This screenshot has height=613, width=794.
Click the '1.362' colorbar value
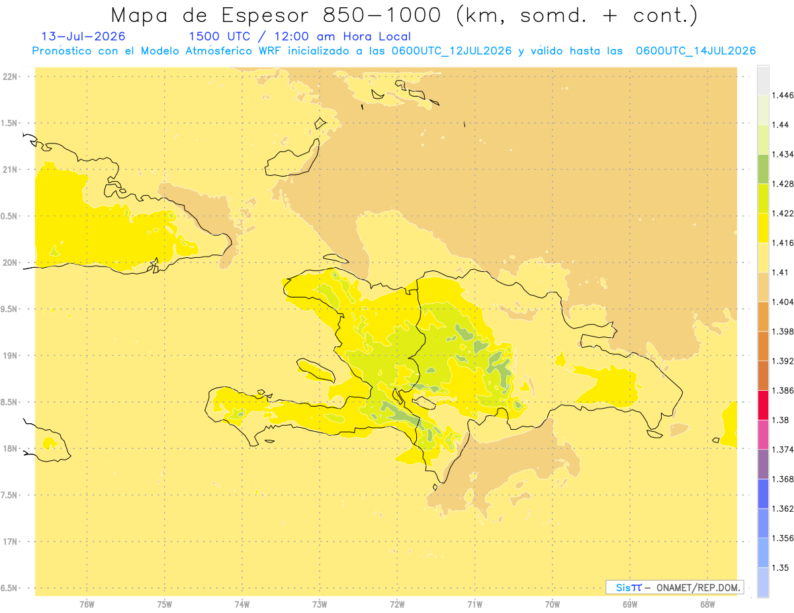784,509
